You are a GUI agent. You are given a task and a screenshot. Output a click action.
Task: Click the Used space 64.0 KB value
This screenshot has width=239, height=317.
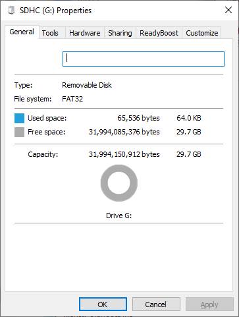189,118
